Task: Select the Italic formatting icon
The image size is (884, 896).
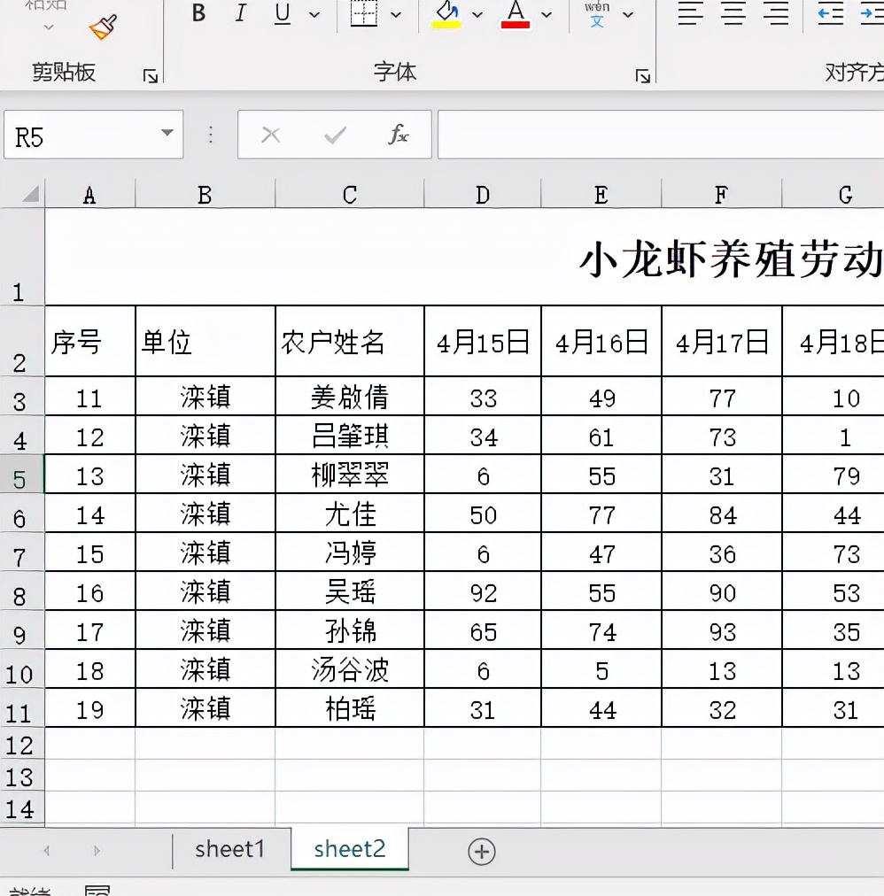Action: (240, 13)
